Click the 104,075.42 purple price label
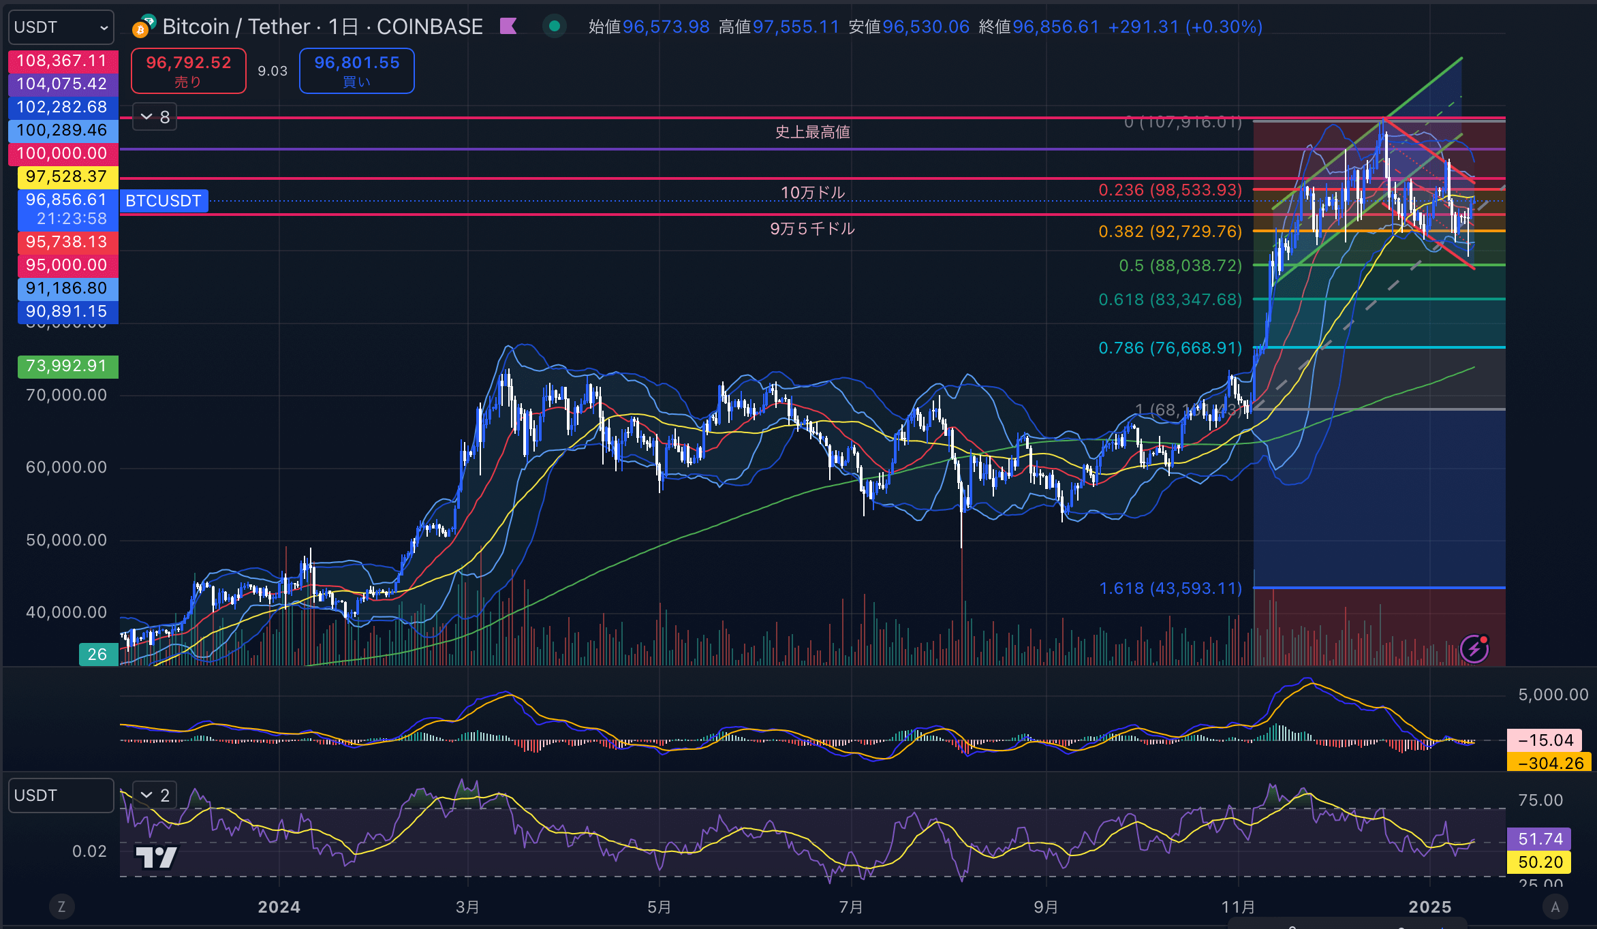 pos(63,84)
